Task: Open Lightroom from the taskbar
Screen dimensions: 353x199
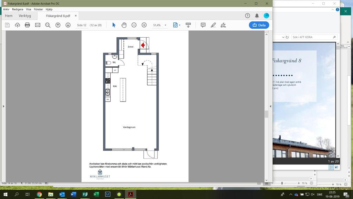Action: point(108,194)
